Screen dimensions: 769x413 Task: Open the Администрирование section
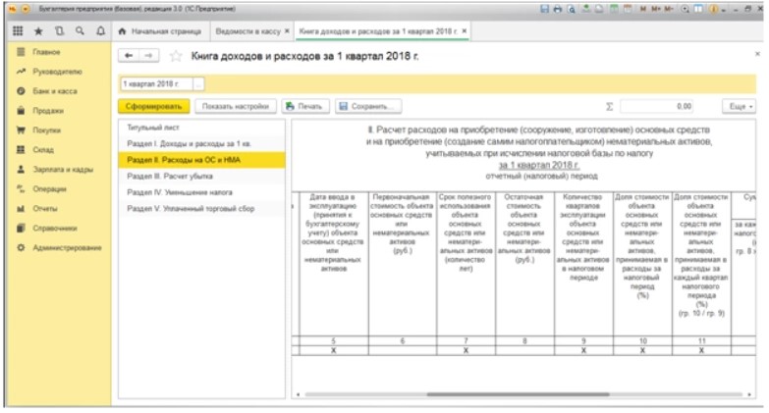tap(59, 248)
